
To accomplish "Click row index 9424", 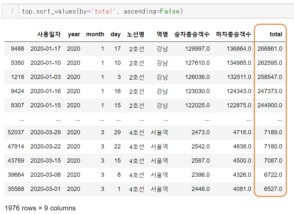I will 17,91.
